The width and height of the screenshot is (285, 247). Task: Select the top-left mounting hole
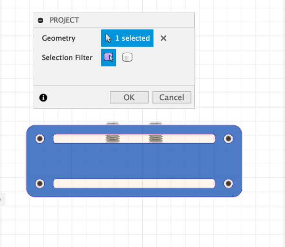pos(39,138)
